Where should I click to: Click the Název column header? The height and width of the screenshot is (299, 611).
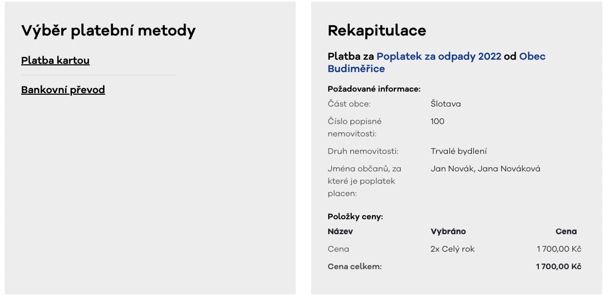tap(340, 232)
